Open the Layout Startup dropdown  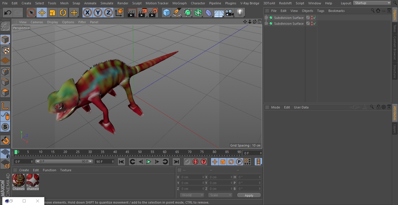tap(372, 3)
